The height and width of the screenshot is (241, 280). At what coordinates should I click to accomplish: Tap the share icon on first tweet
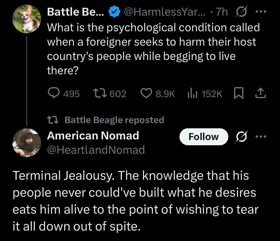[x=261, y=94]
